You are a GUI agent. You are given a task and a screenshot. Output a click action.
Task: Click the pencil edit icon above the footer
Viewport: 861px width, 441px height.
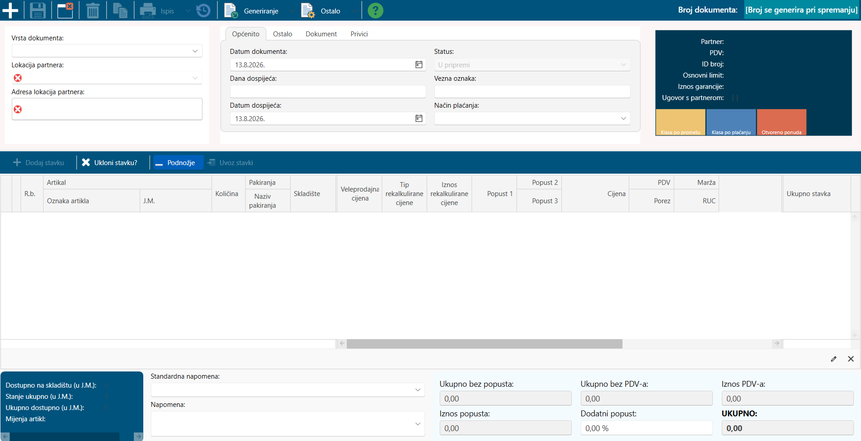click(x=834, y=359)
